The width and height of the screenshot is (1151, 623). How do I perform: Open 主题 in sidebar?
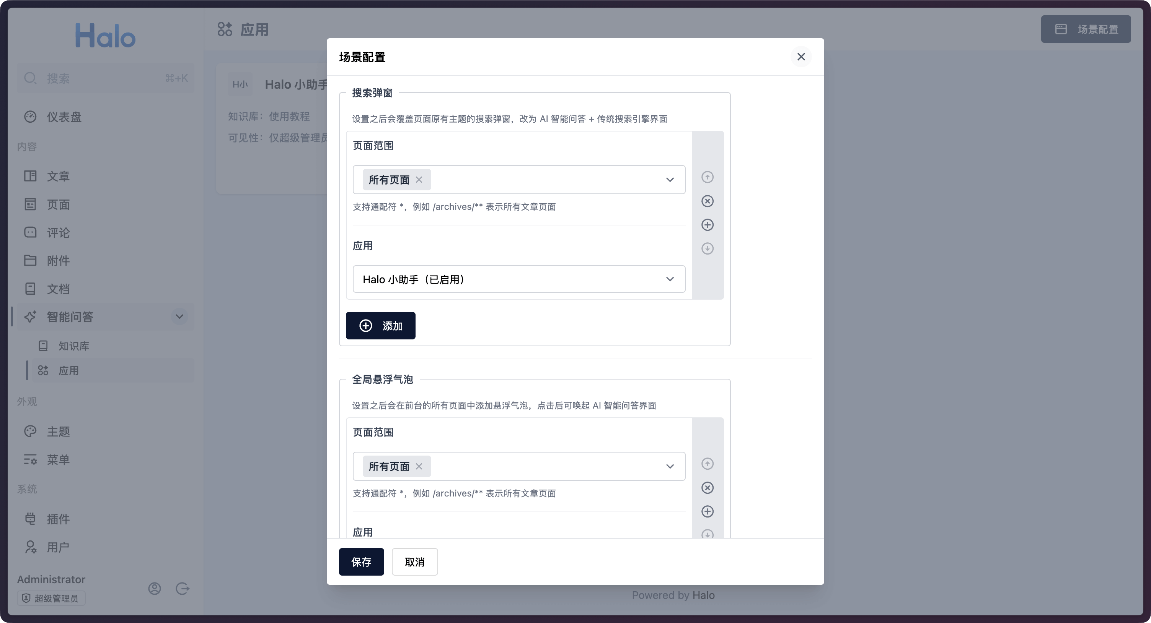click(x=106, y=432)
